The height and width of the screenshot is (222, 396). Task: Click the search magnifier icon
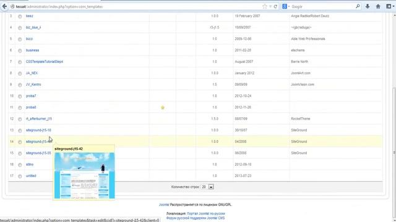pyautogui.click(x=358, y=6)
